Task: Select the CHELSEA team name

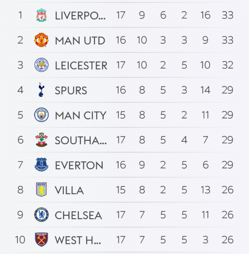Action: (x=78, y=215)
